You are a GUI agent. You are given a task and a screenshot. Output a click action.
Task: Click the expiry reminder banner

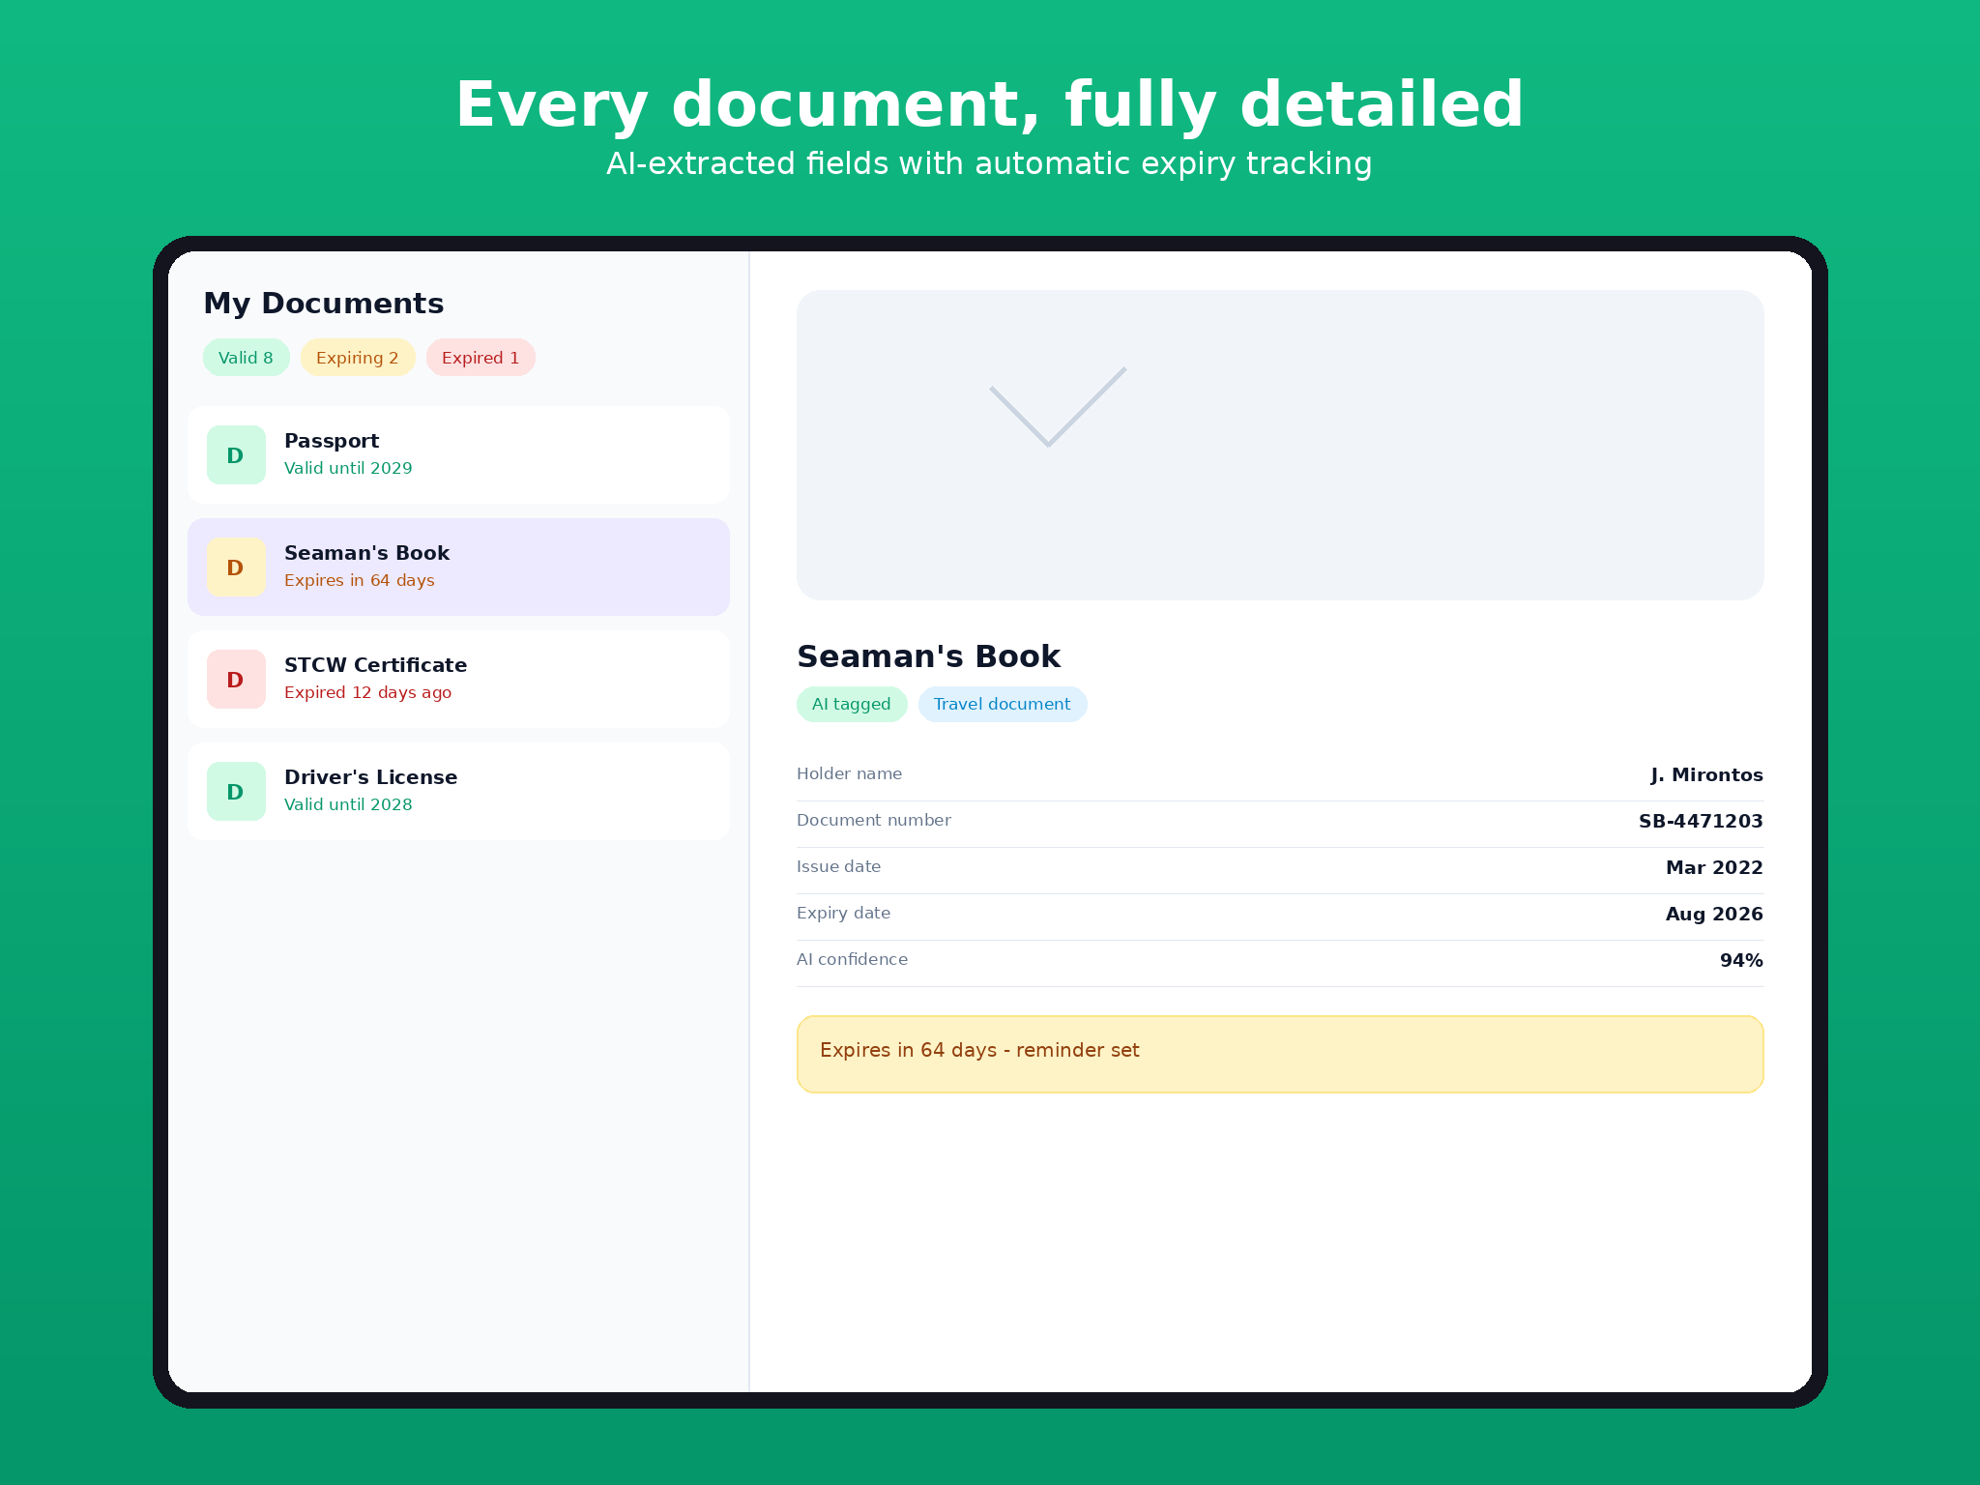click(x=1280, y=1054)
